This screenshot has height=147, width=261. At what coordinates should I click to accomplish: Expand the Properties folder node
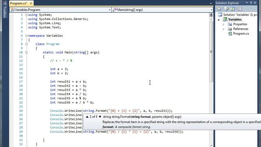(x=223, y=24)
